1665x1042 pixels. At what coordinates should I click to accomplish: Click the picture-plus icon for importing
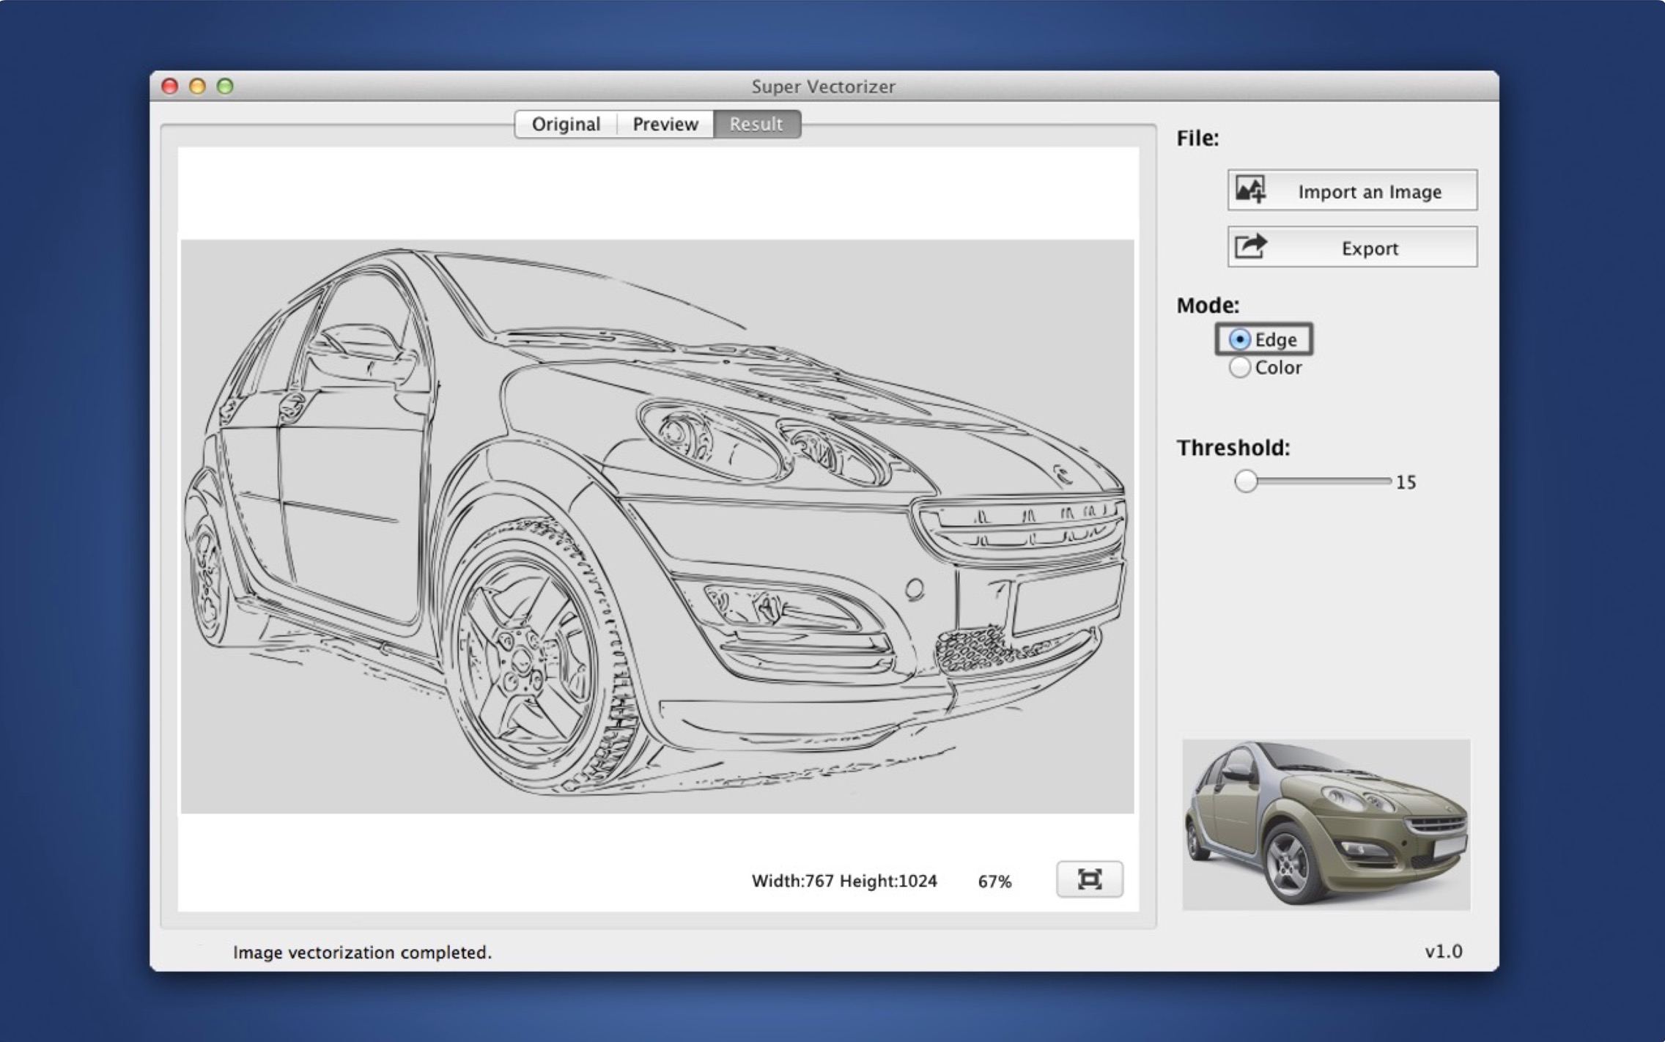click(1250, 190)
